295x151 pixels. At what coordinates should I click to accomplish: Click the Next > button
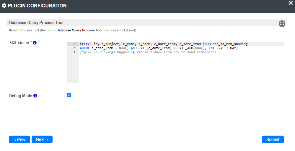(42, 139)
